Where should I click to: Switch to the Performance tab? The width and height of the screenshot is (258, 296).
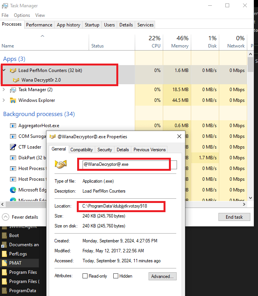point(39,25)
